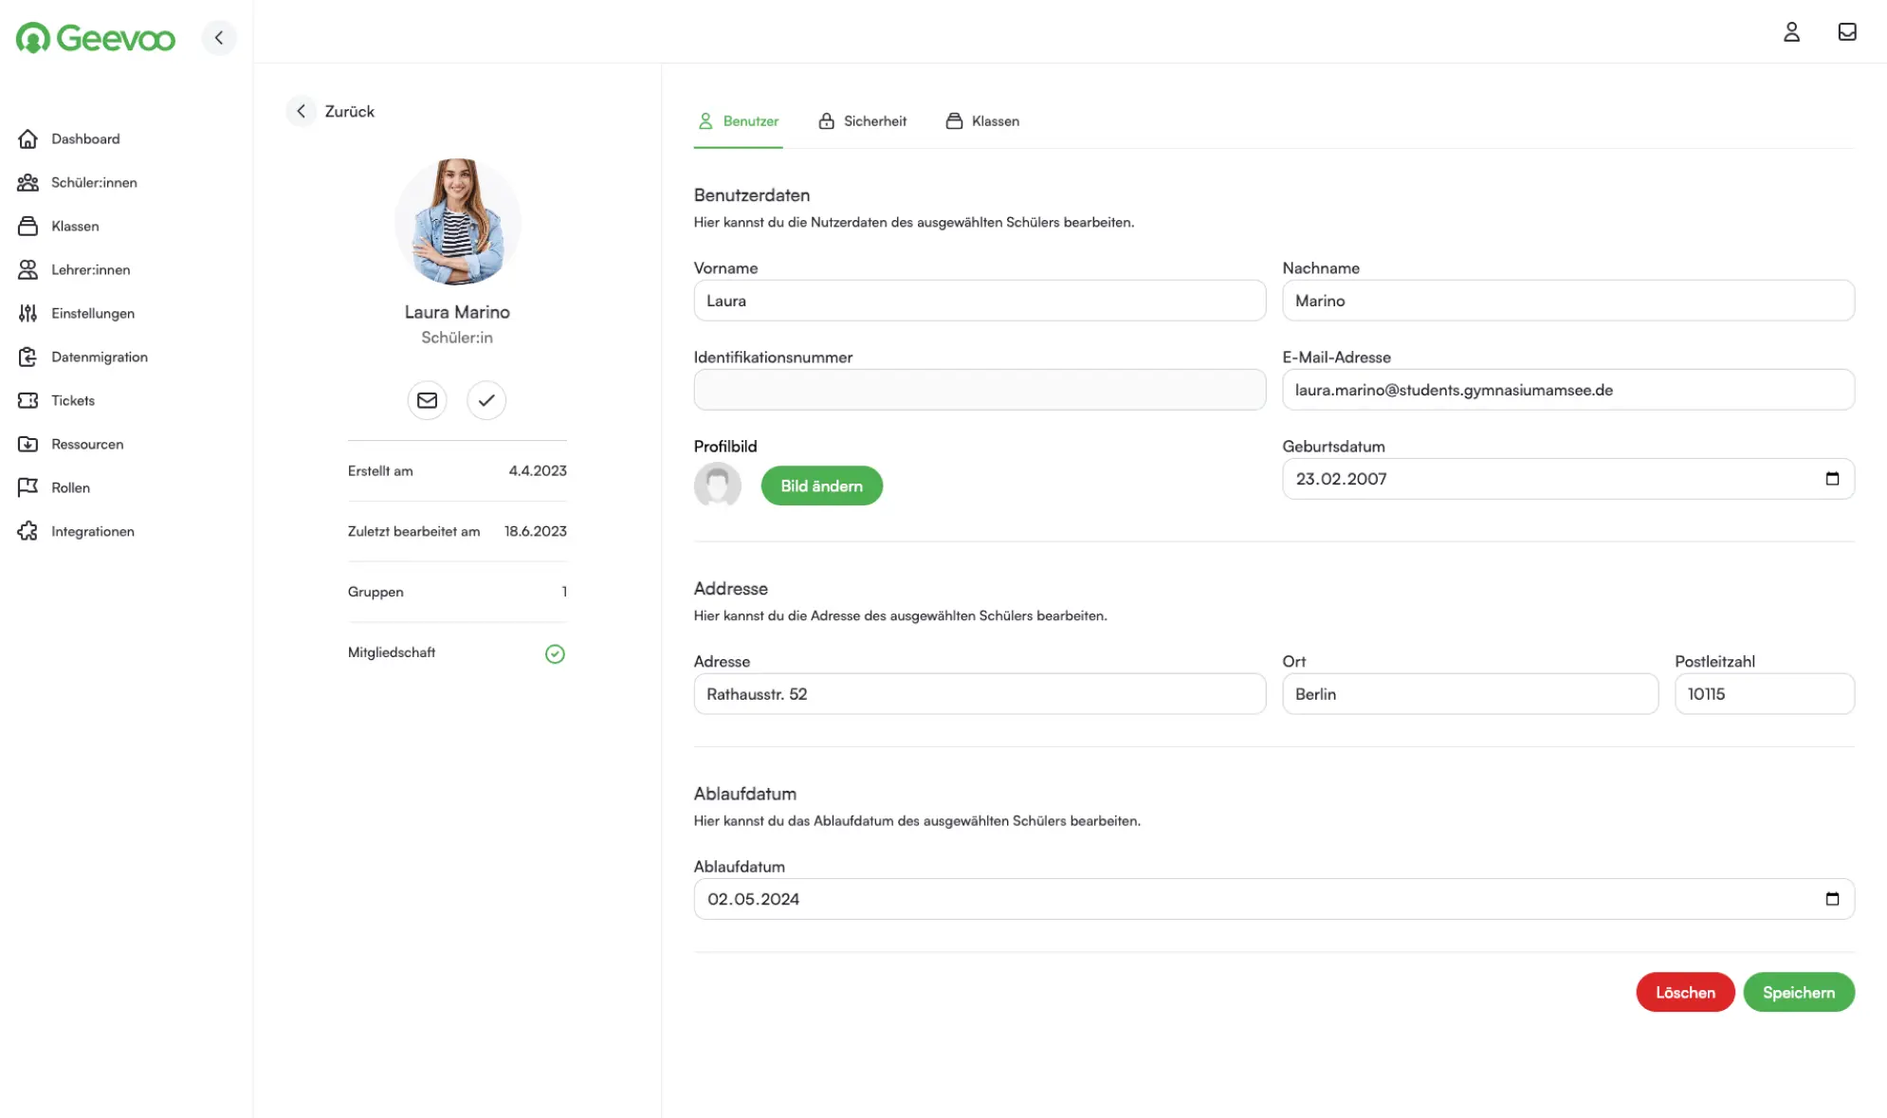Click the green Speichern button

point(1799,993)
